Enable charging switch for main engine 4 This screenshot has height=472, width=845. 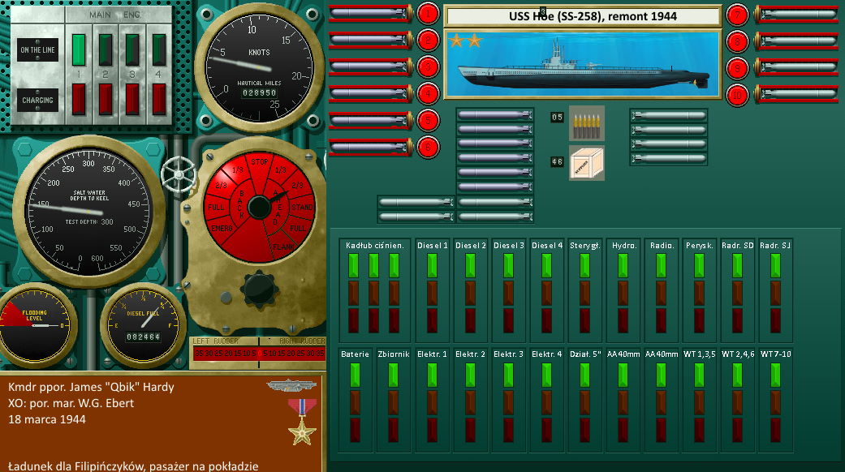coord(159,99)
